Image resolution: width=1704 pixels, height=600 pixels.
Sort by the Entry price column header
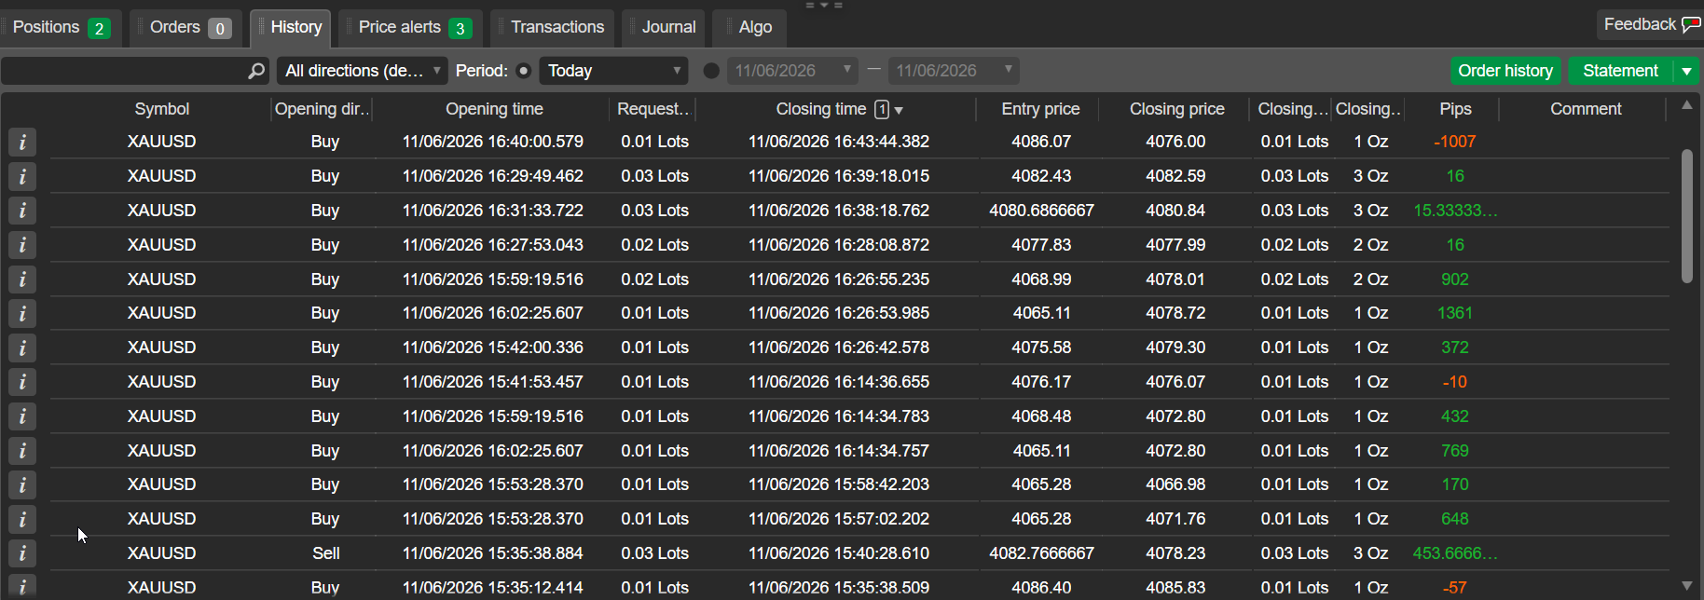(1040, 109)
